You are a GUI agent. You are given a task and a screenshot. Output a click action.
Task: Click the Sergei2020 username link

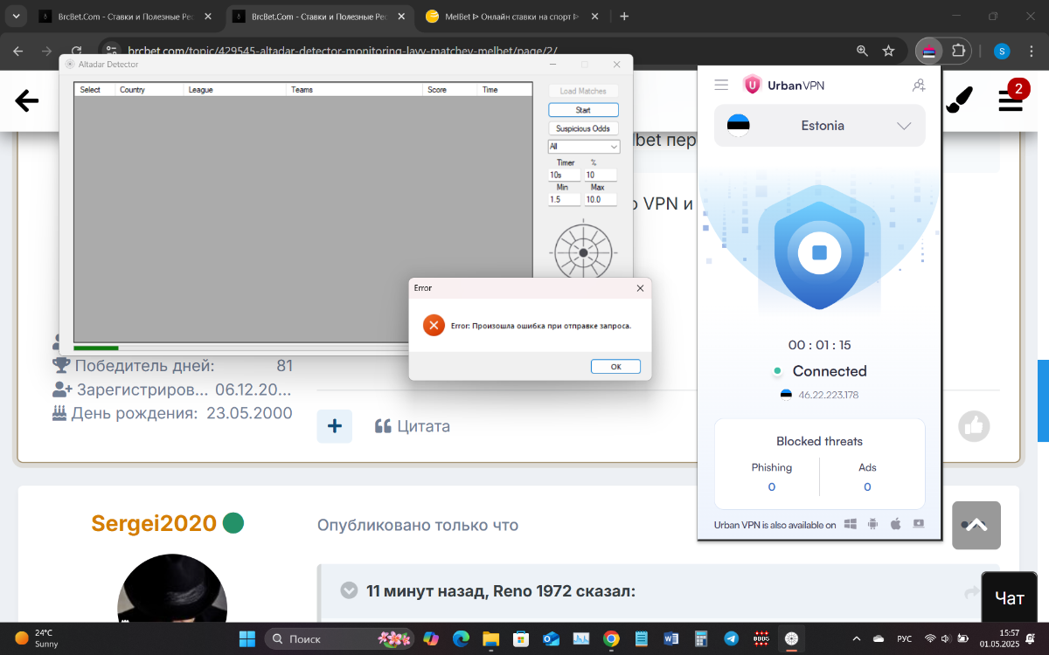point(154,523)
